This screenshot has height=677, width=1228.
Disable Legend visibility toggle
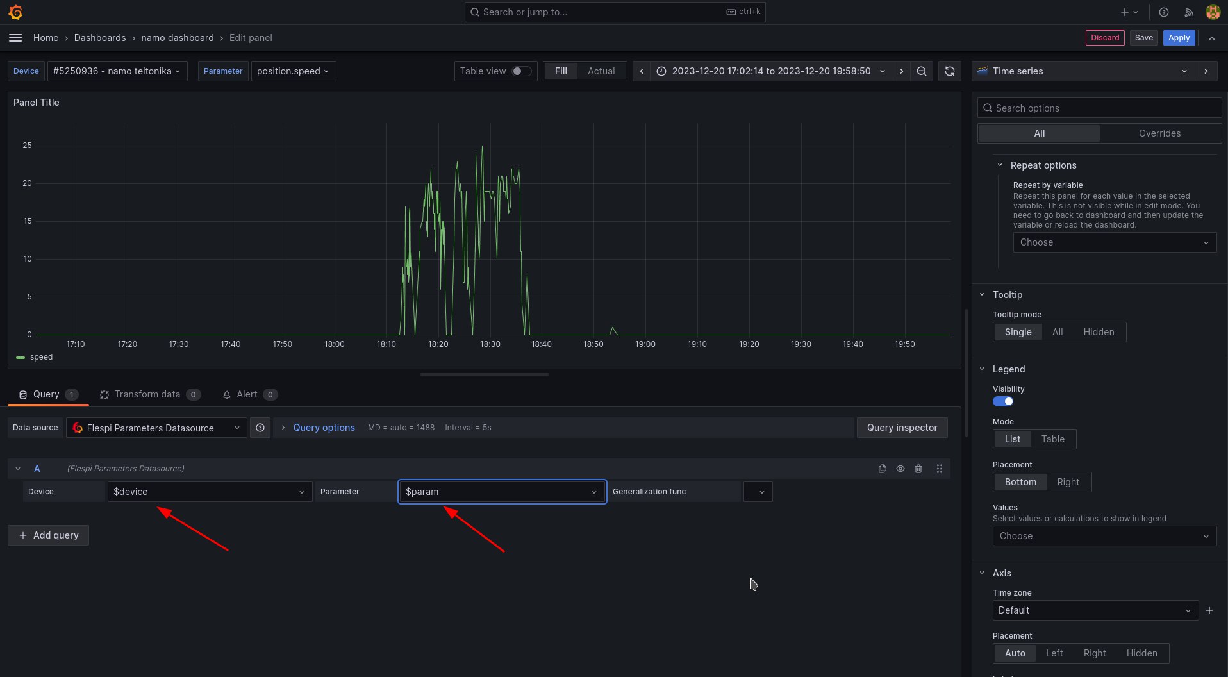click(x=1003, y=401)
